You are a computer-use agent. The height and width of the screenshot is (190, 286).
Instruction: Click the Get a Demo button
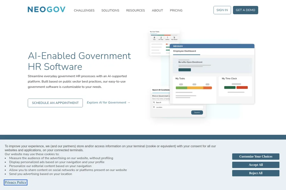(x=245, y=10)
